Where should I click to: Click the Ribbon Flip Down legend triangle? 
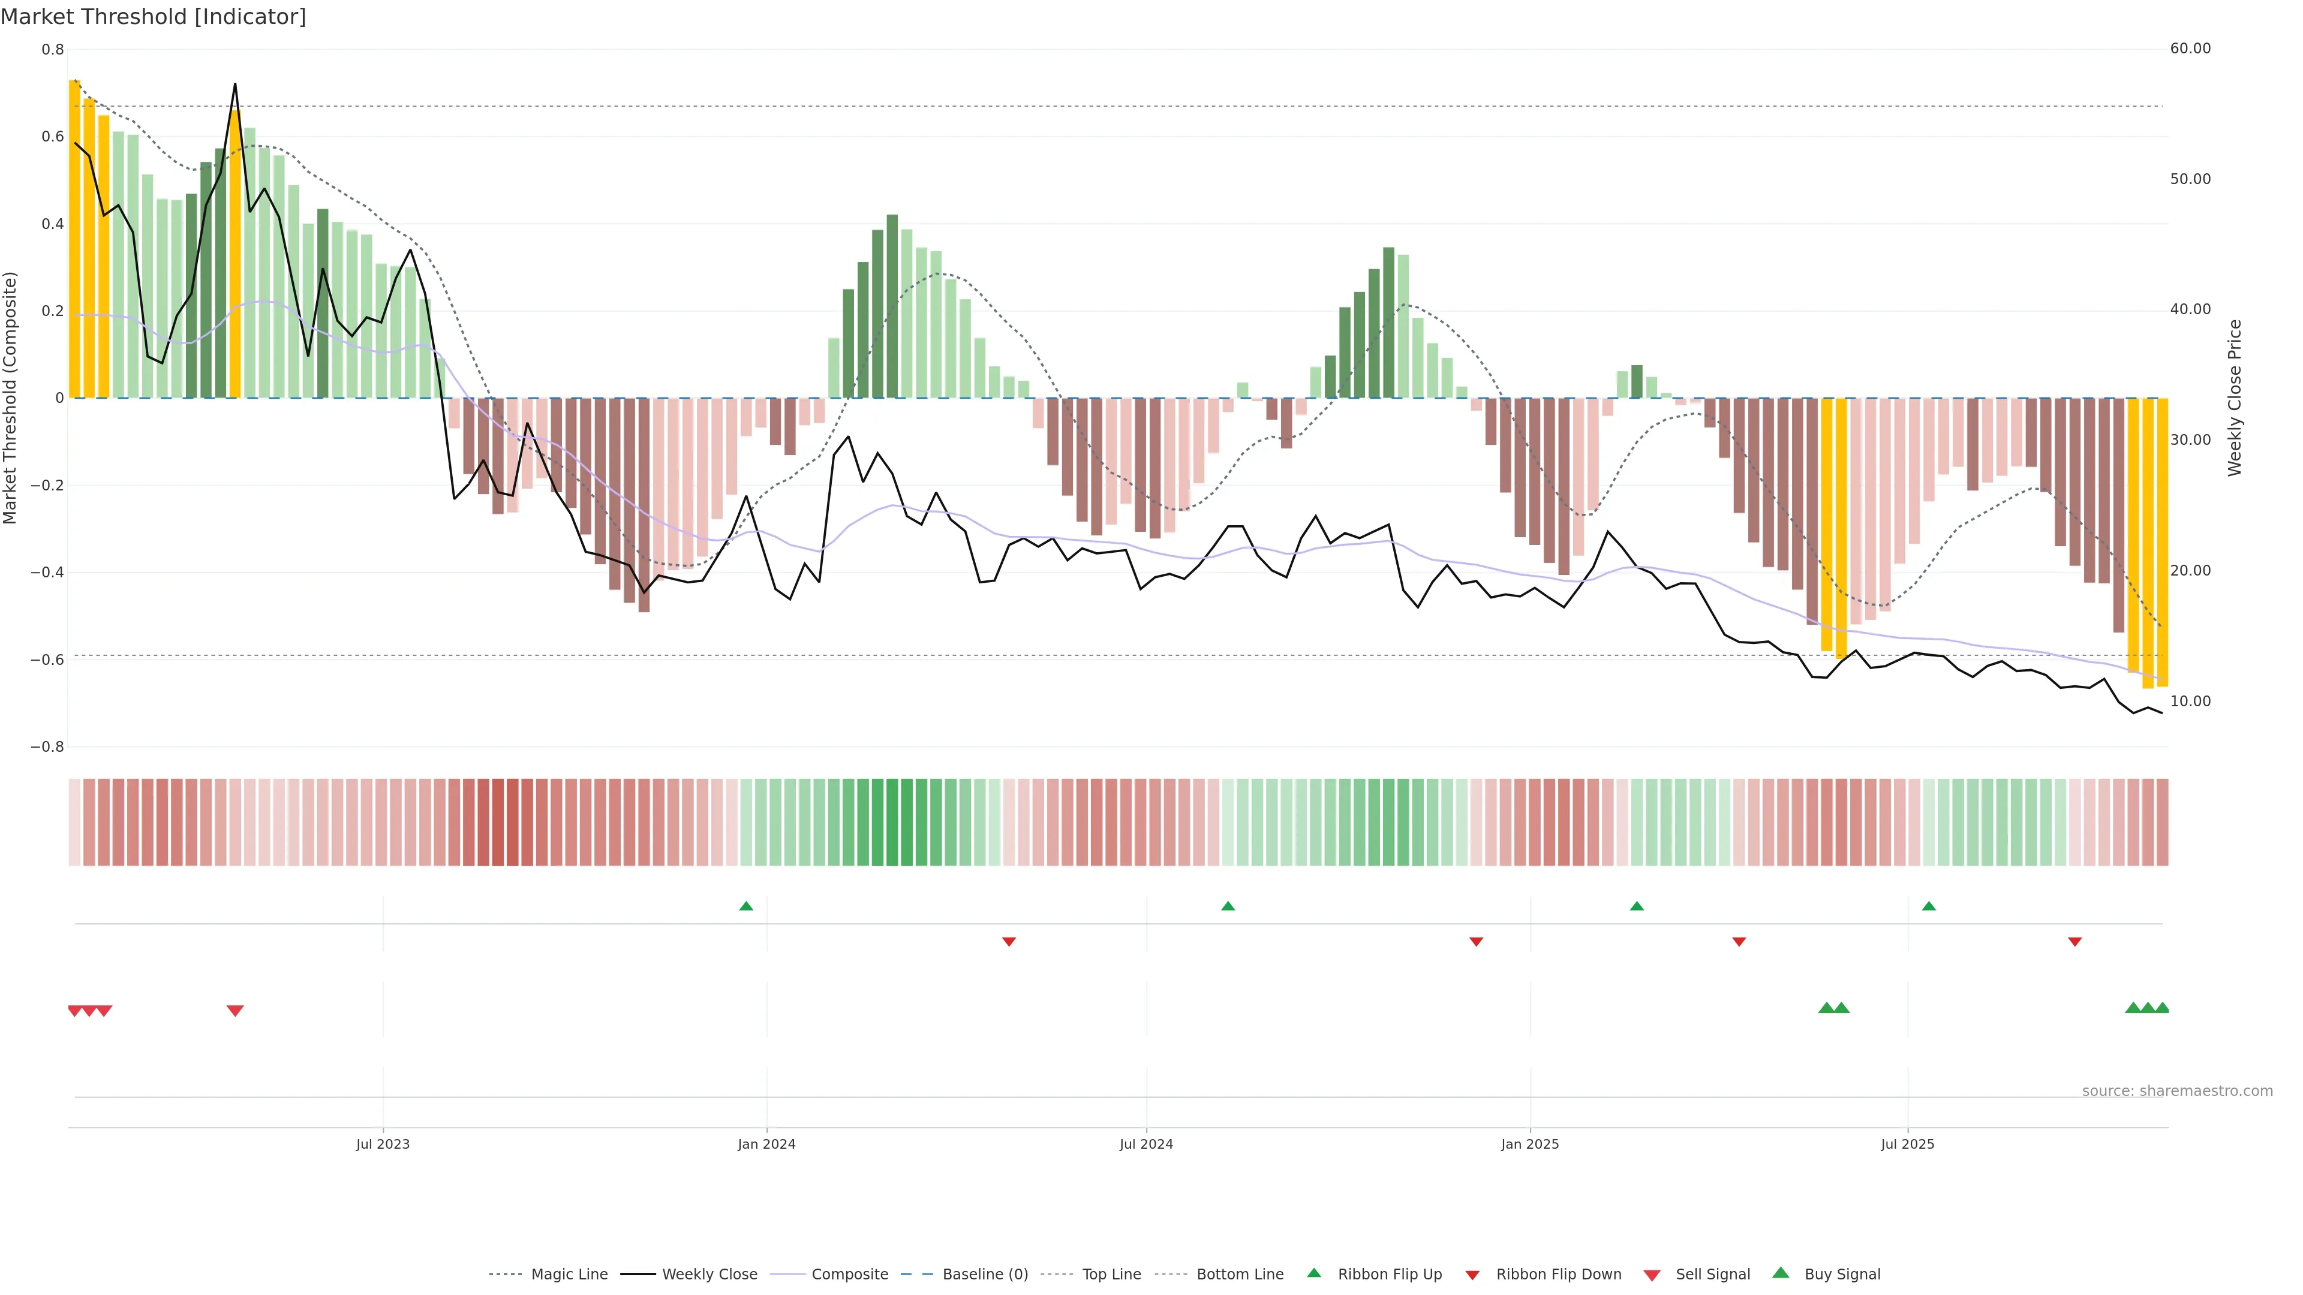[x=1472, y=1275]
